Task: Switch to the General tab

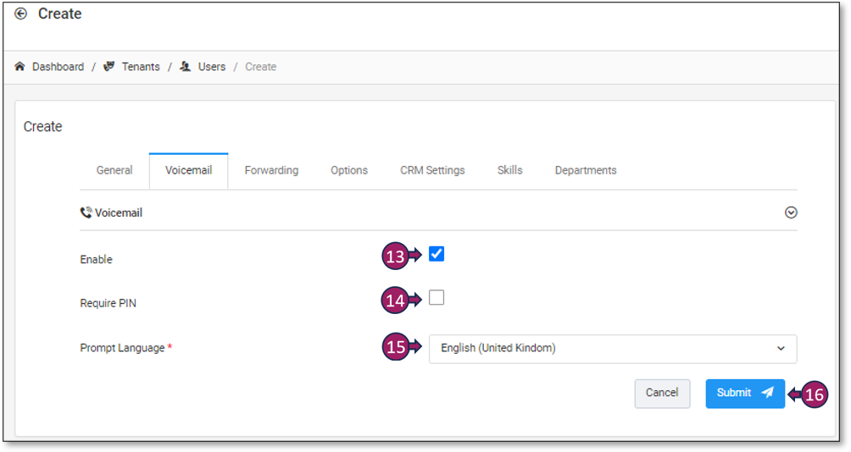Action: click(x=114, y=170)
